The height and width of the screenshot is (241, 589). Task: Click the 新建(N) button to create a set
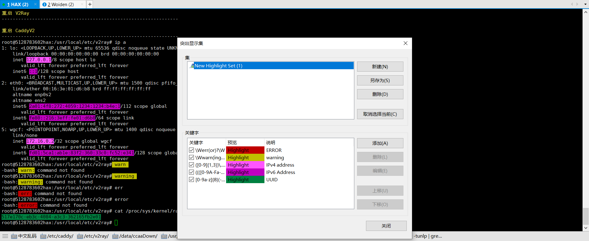(380, 67)
